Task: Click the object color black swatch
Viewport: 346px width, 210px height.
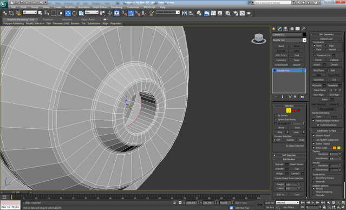Action: (x=304, y=35)
